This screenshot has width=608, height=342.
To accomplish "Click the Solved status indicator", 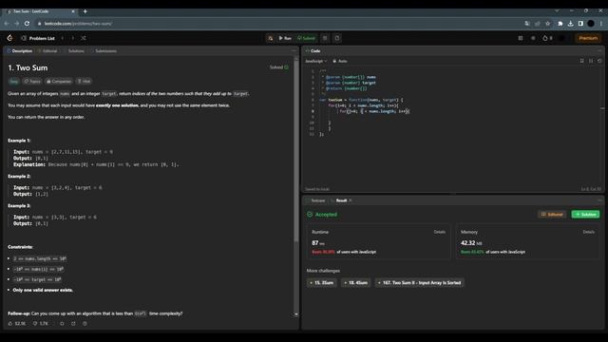I will 278,67.
